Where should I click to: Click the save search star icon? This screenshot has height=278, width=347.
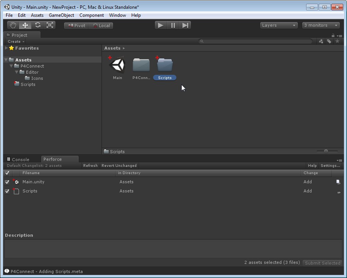(337, 41)
